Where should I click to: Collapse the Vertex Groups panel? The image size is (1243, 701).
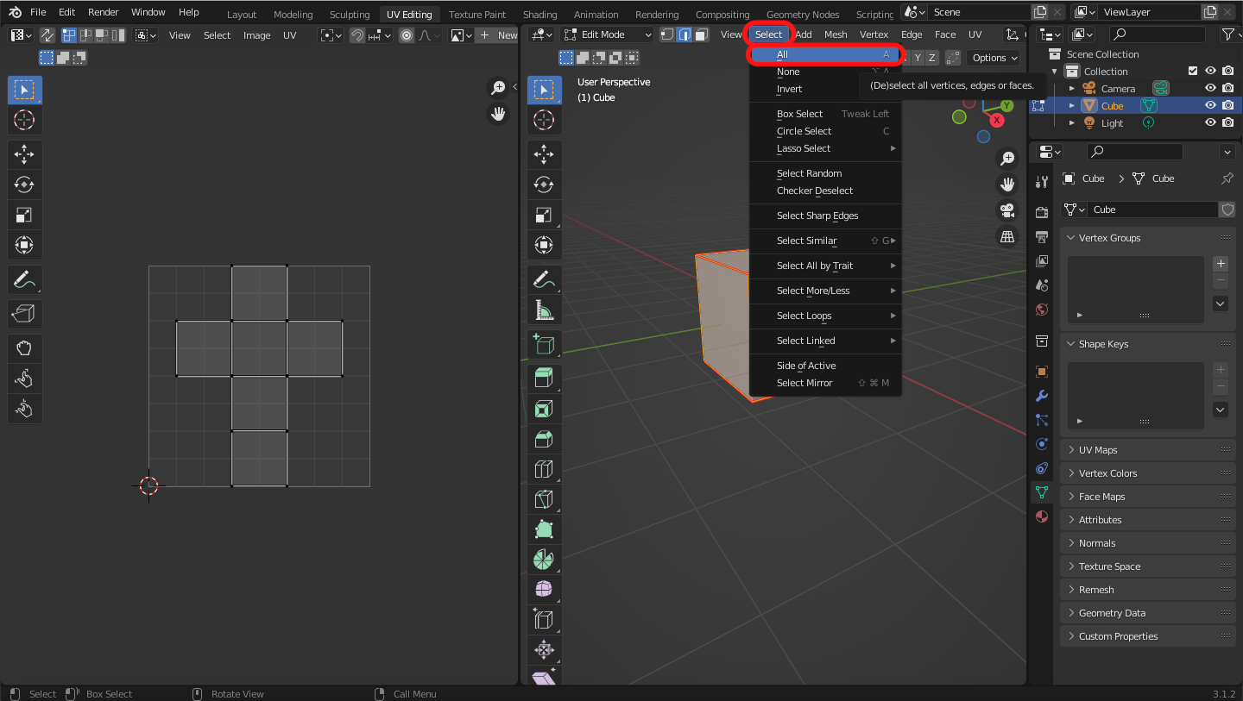tap(1147, 238)
